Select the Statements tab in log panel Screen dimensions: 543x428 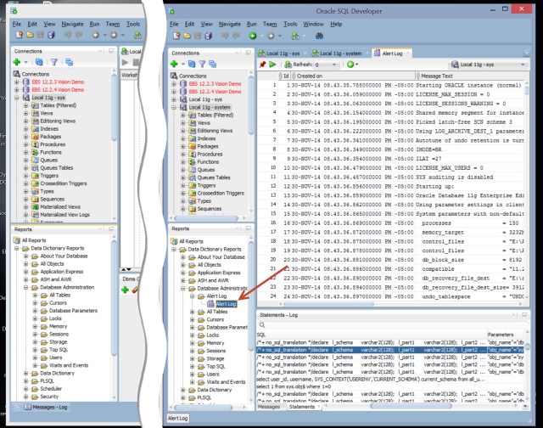click(302, 407)
